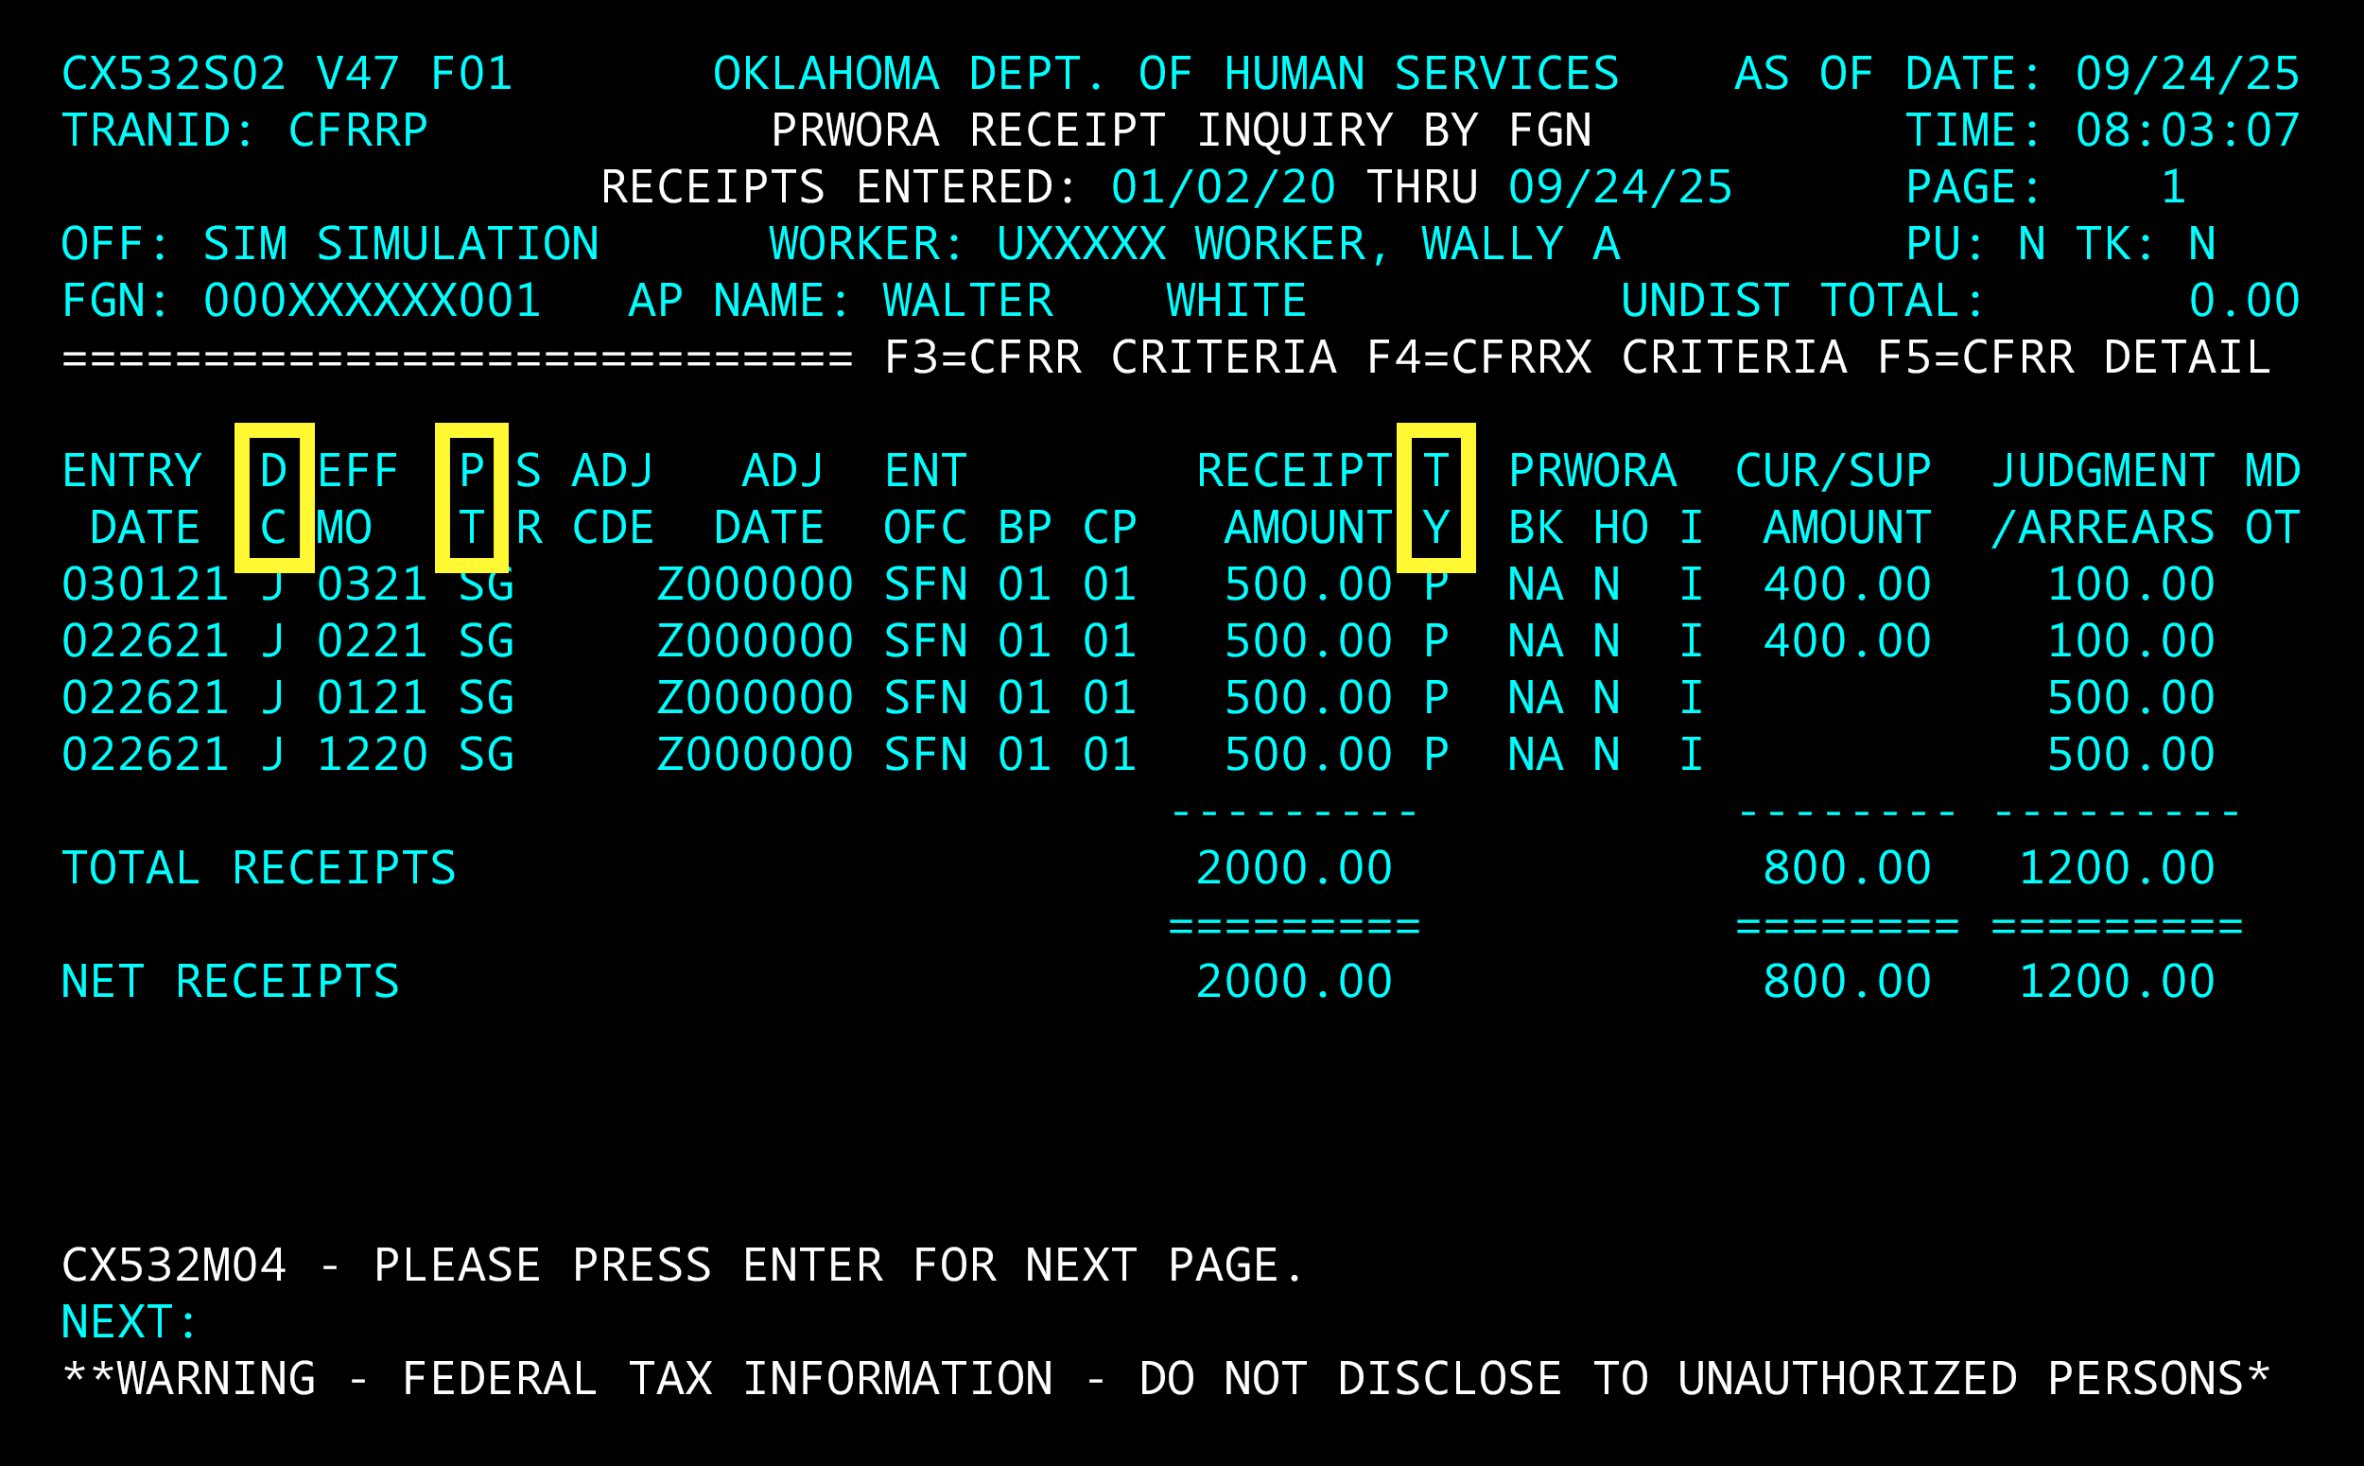The width and height of the screenshot is (2364, 1466).
Task: Click the ENTRY DATE column header
Action: pyautogui.click(x=131, y=500)
